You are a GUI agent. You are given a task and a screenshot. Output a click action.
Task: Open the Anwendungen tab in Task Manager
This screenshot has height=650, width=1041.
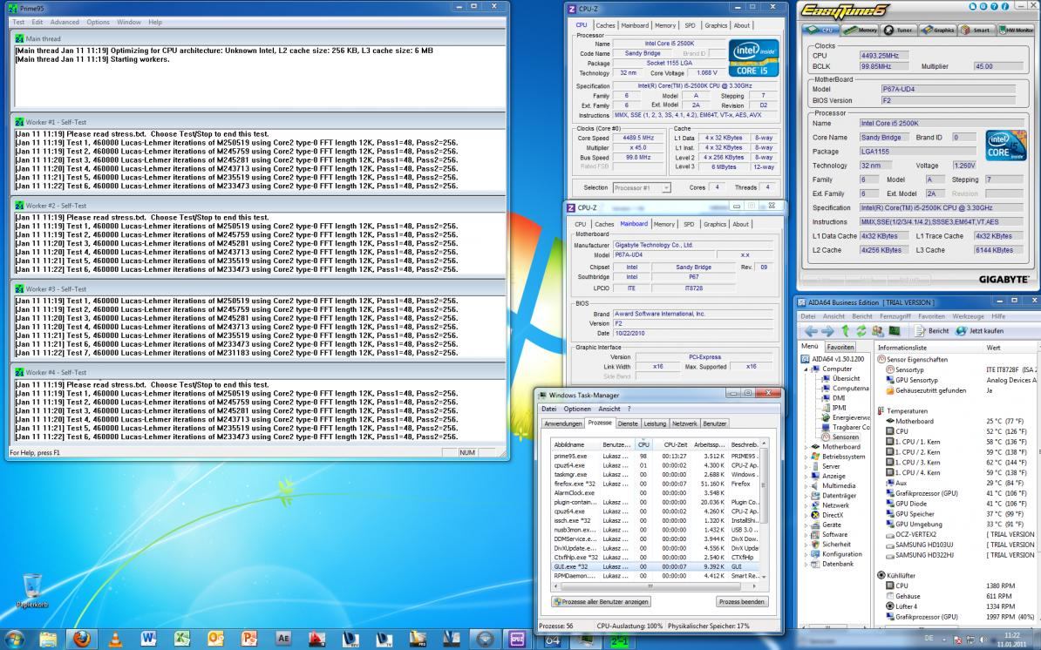click(x=563, y=423)
